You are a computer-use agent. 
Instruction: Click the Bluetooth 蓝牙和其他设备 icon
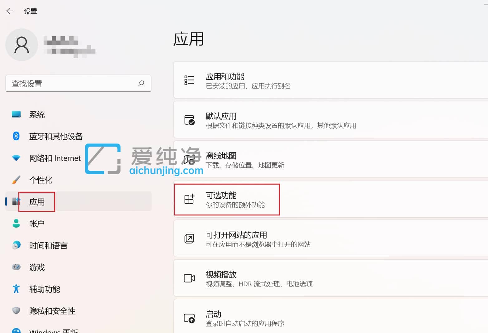point(16,136)
